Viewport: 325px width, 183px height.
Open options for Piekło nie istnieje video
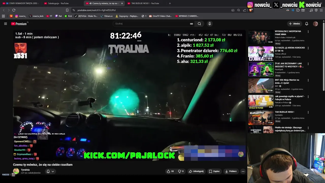[308, 128]
